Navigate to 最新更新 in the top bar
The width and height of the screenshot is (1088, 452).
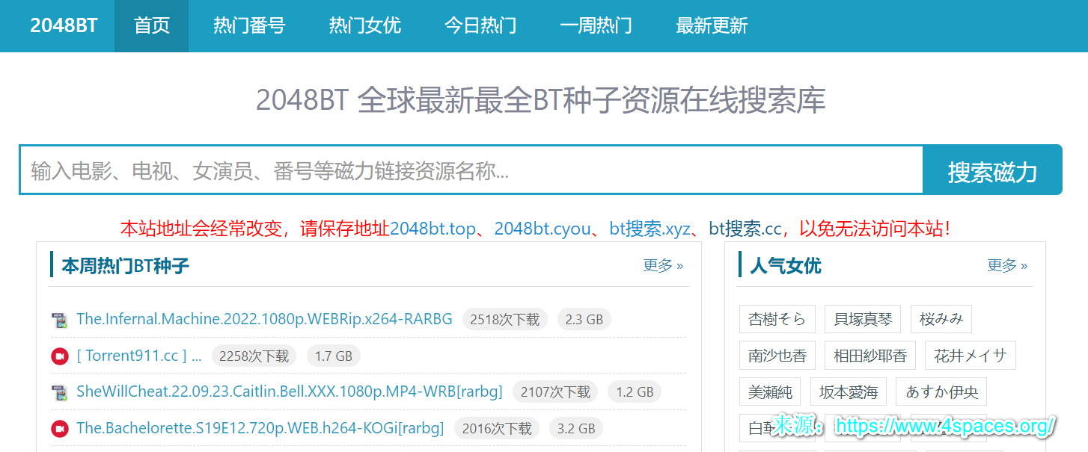712,25
